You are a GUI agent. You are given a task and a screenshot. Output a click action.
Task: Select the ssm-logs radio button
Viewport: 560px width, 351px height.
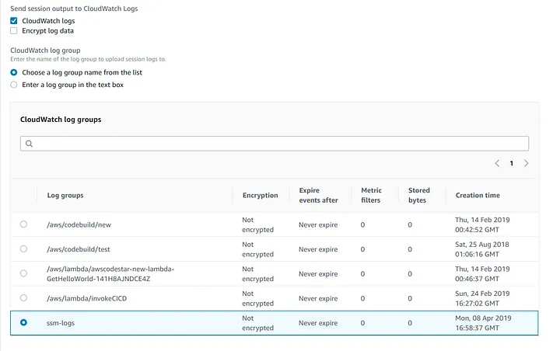[x=23, y=322]
